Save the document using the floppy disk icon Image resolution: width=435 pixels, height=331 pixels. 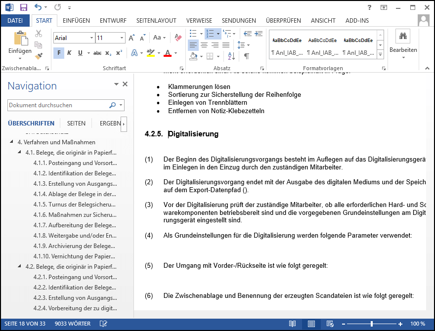click(24, 7)
